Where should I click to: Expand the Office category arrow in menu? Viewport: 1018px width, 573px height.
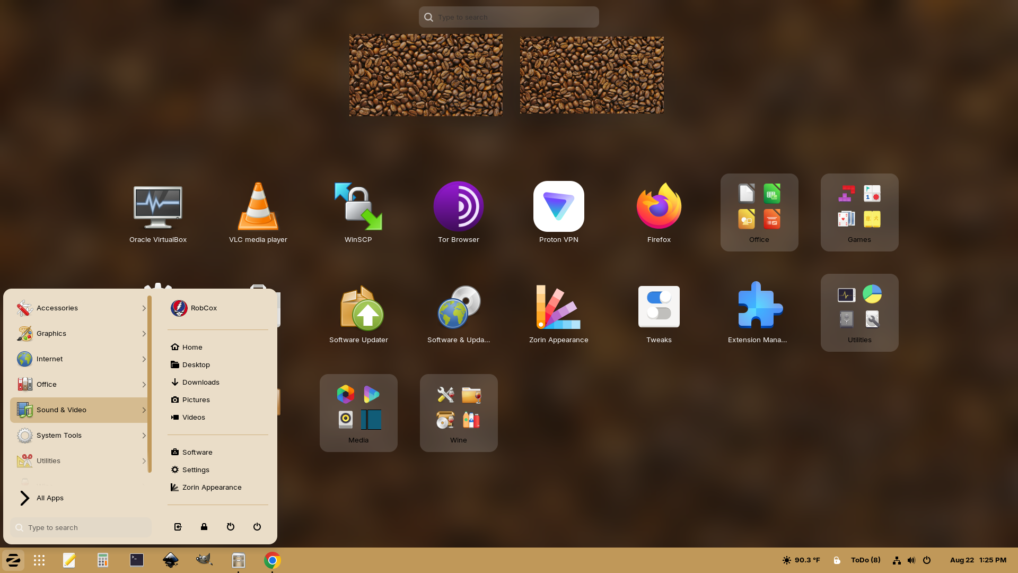pos(144,385)
